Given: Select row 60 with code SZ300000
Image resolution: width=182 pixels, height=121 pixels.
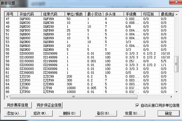Looking at the screenshot, I should [x=89, y=69].
